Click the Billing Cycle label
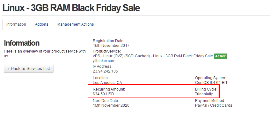The height and width of the screenshot is (114, 270). (206, 89)
